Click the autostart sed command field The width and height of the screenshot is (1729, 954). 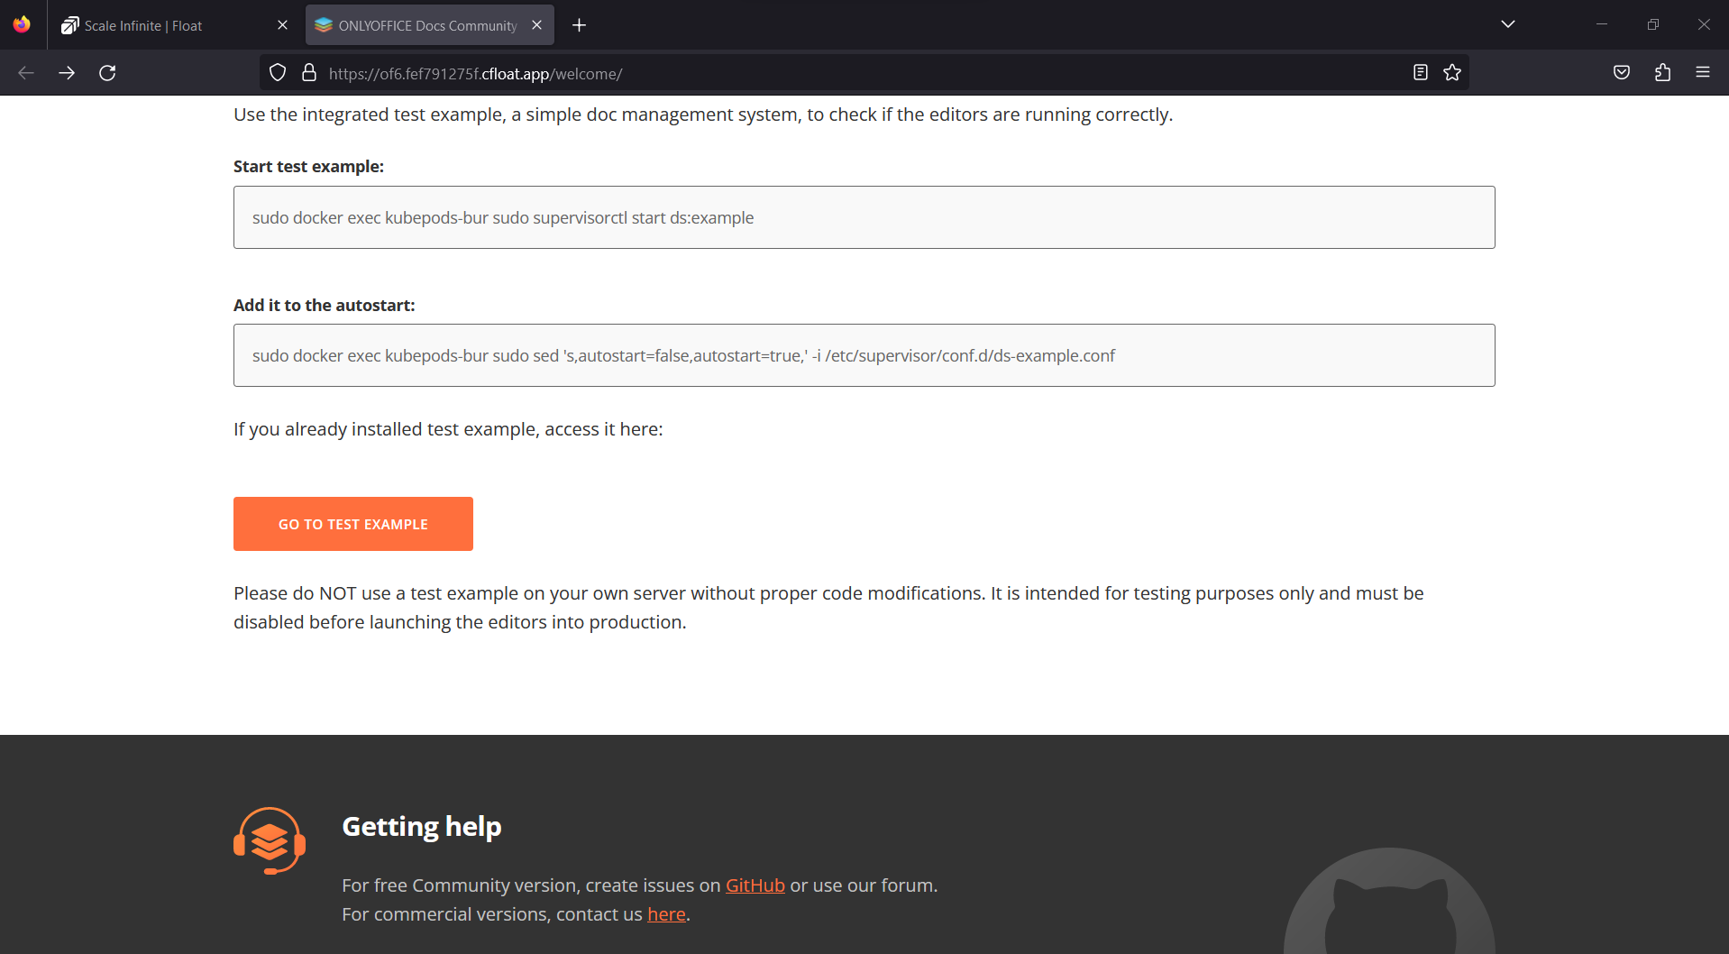(864, 355)
